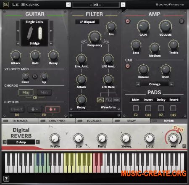The image size is (189, 185).
Task: Toggle the Delay pad checkbox D2
Action: [161, 108]
